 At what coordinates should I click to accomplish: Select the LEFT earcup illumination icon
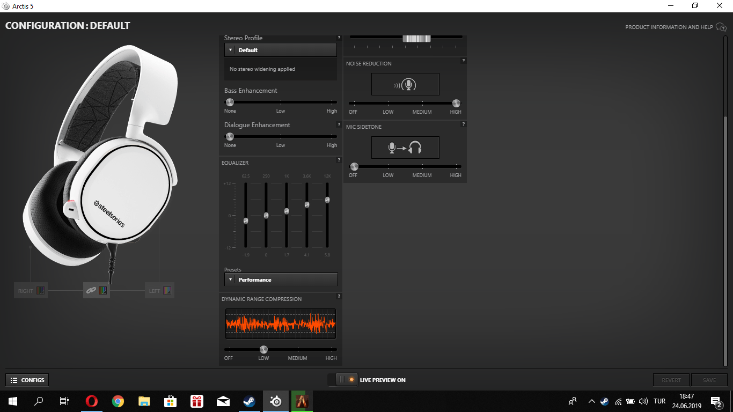[168, 291]
